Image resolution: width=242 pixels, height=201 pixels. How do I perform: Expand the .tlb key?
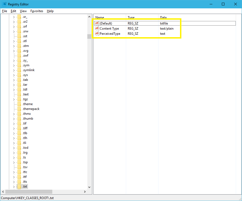[14, 133]
